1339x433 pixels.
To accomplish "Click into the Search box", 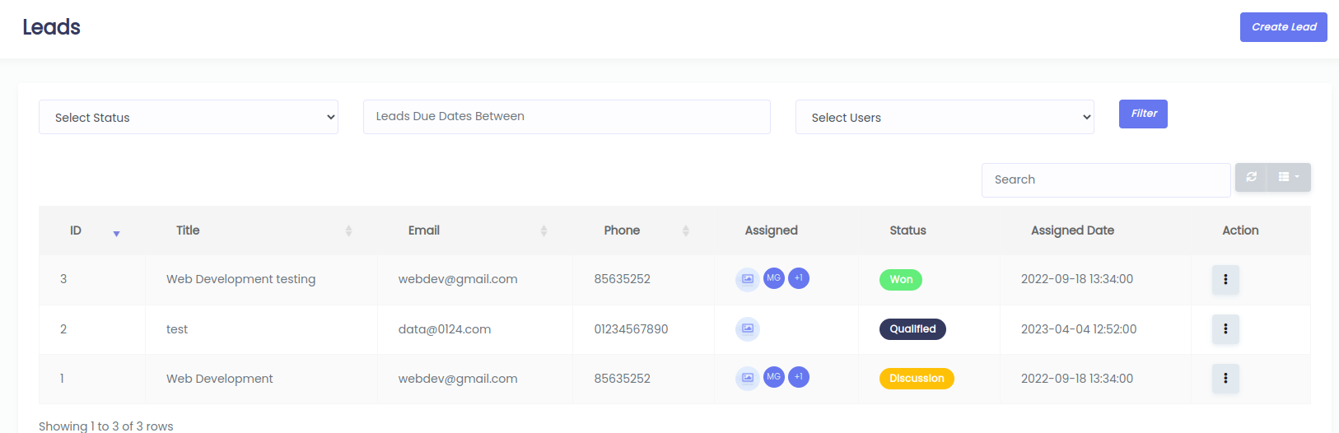I will point(1105,180).
